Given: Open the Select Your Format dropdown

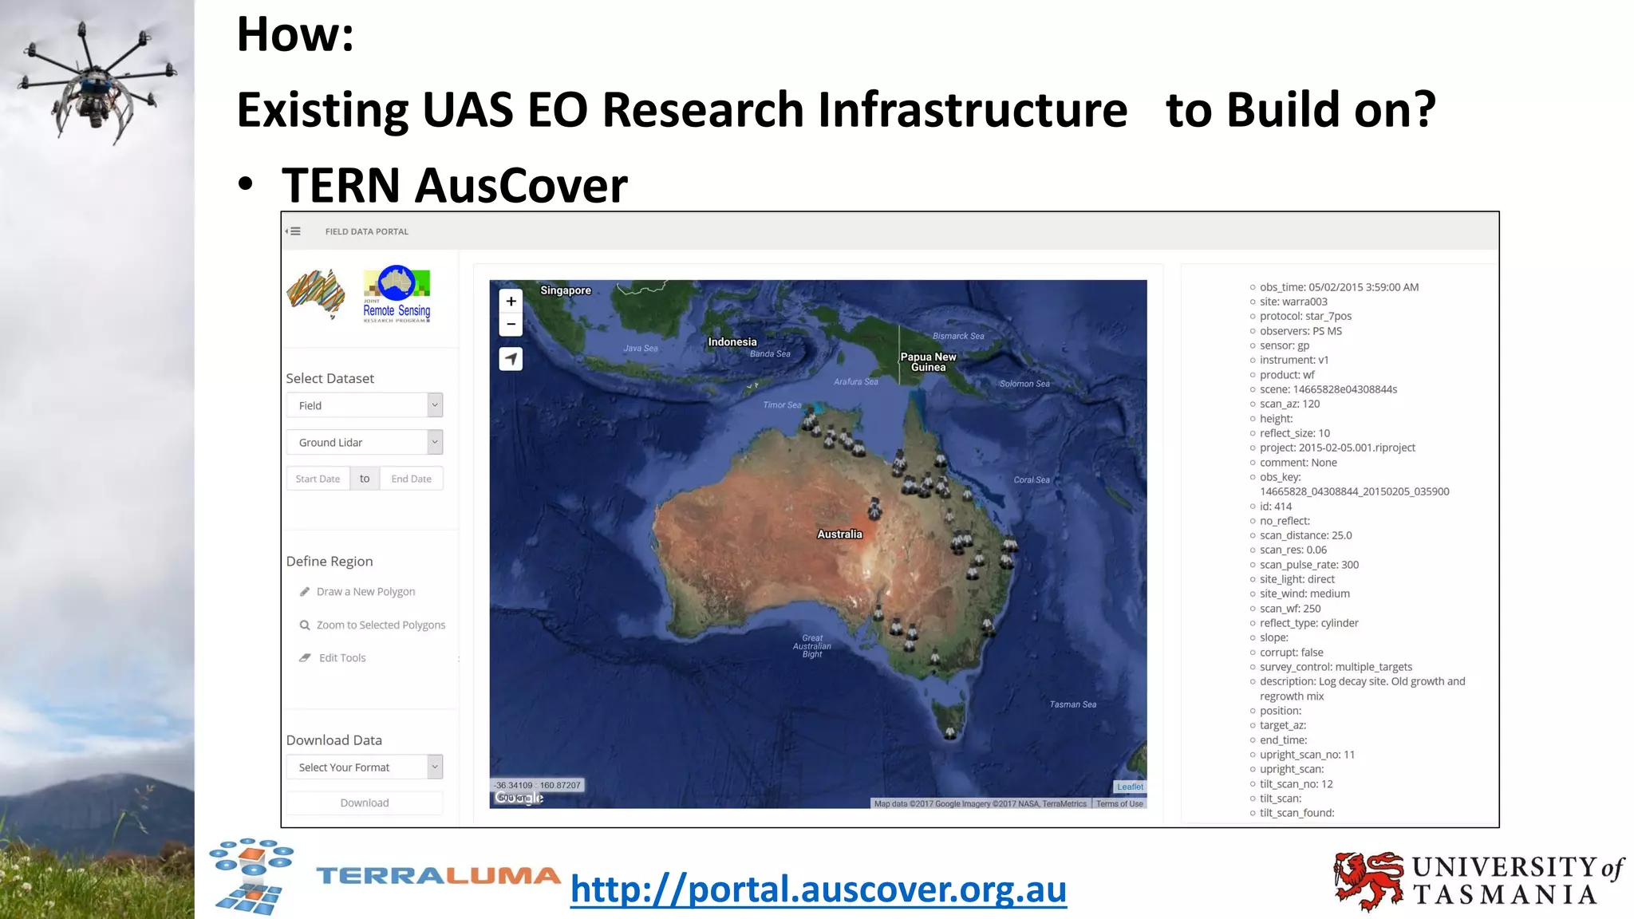Looking at the screenshot, I should tap(365, 767).
